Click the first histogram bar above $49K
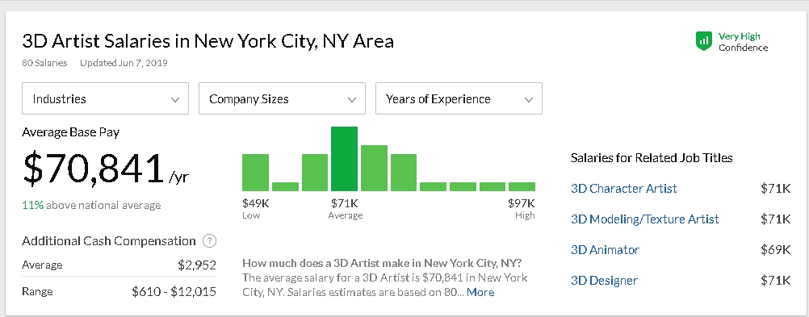 255,173
